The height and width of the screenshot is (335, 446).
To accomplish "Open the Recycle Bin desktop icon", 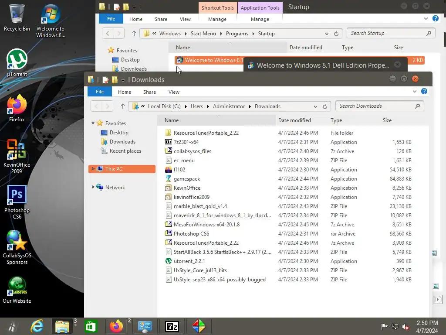I will (17, 17).
